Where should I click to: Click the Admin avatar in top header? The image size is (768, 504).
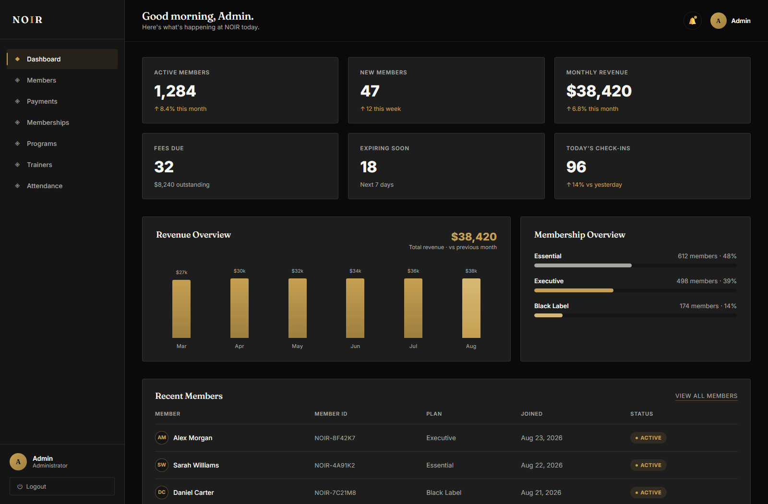(718, 21)
